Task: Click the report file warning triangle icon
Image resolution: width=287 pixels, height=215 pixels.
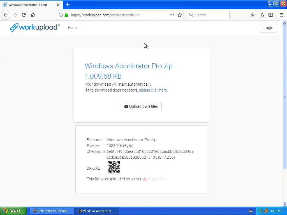Action: pyautogui.click(x=145, y=179)
